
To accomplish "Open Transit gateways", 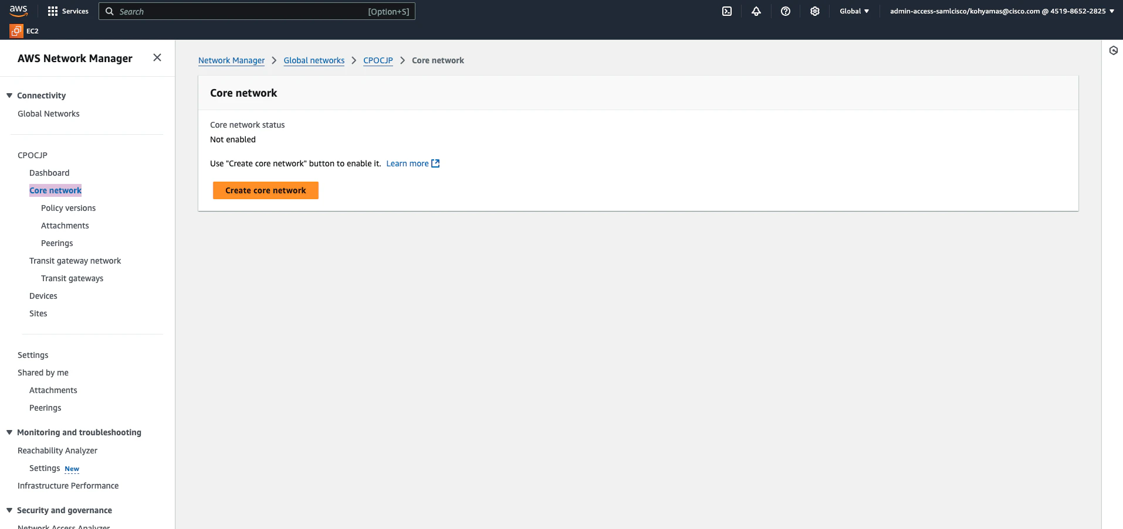I will pos(72,278).
